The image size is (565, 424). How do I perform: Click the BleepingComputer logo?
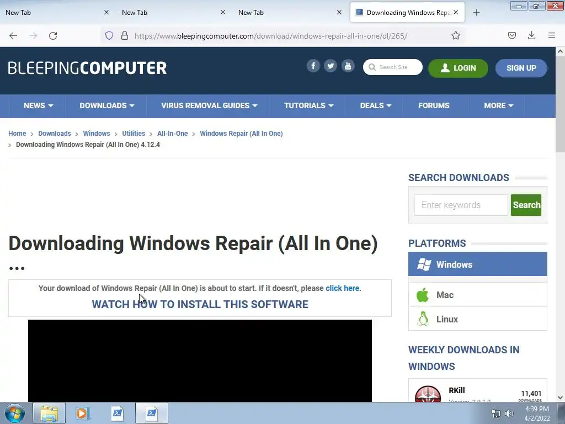pos(88,68)
